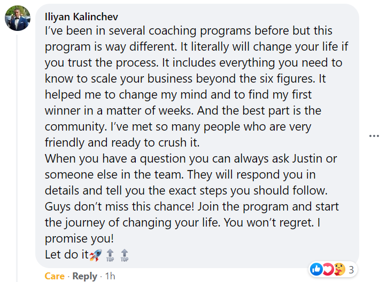Click the blue Like reaction icon

316,270
